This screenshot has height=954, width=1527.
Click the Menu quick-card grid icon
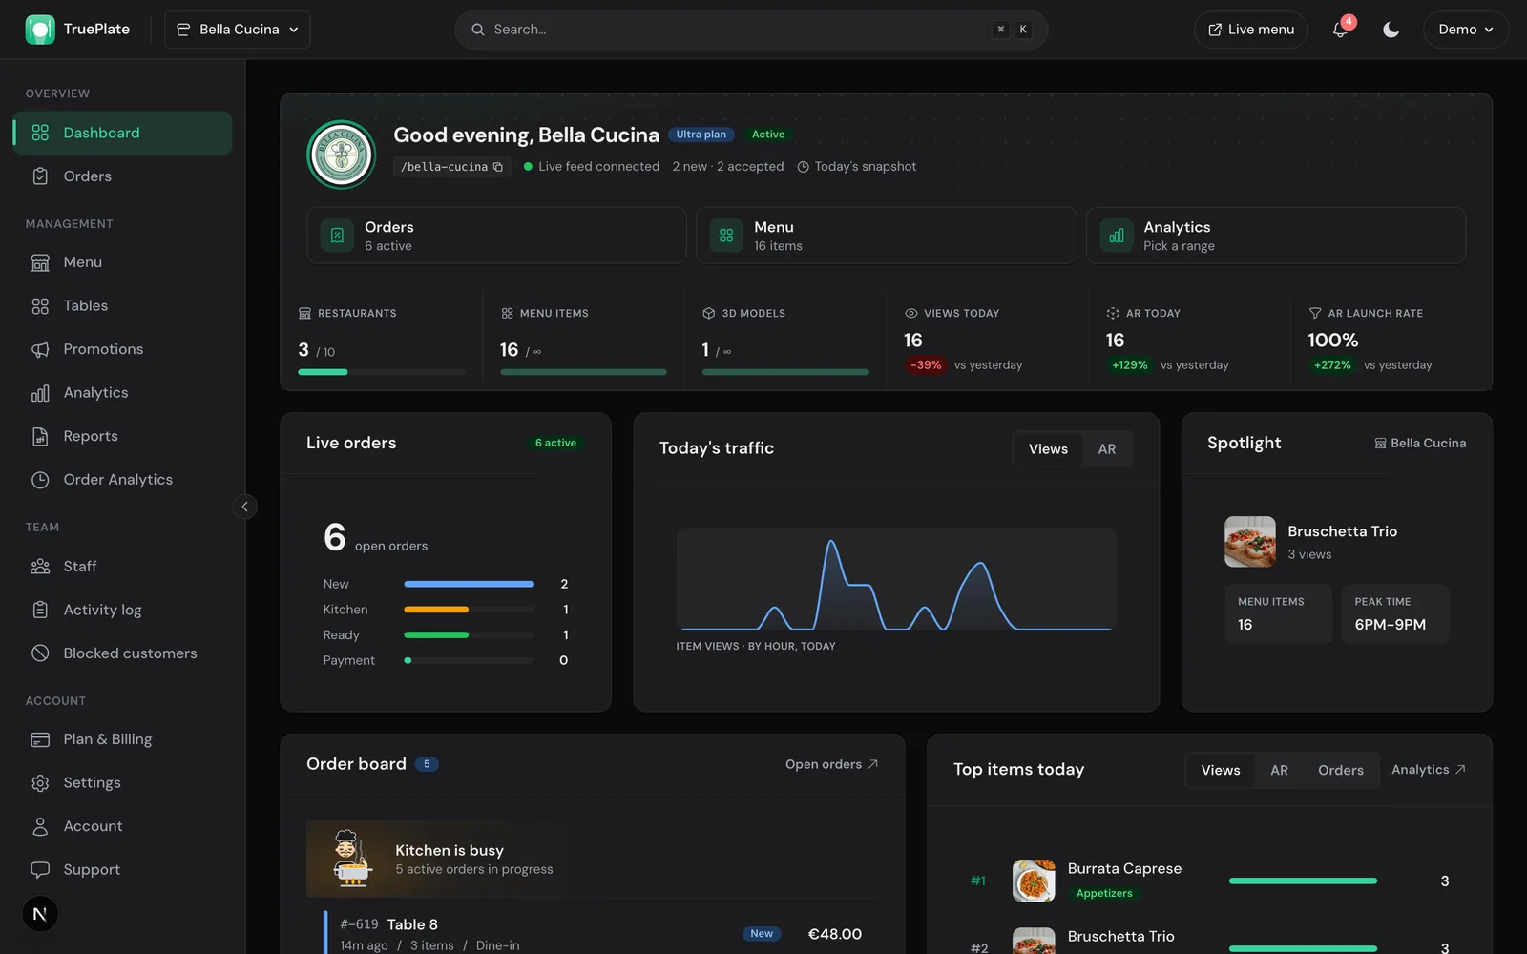pos(726,236)
